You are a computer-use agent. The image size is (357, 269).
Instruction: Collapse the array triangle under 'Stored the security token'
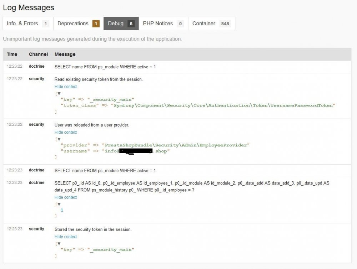pos(59,243)
